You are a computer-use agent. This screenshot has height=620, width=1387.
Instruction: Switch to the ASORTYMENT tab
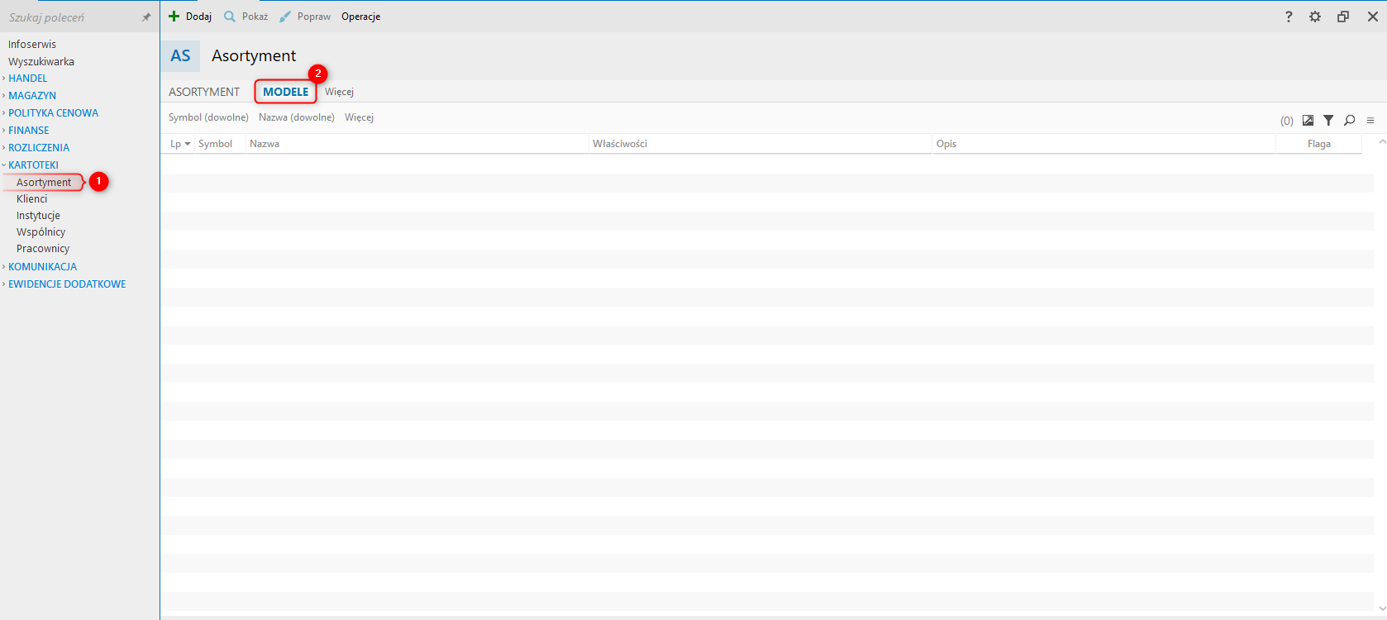click(204, 92)
